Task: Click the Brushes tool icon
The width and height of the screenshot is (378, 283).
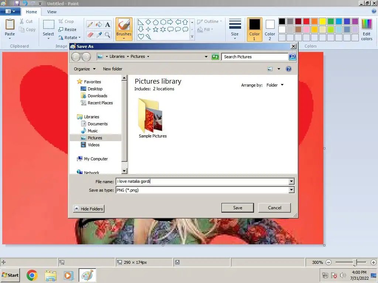Action: point(124,25)
